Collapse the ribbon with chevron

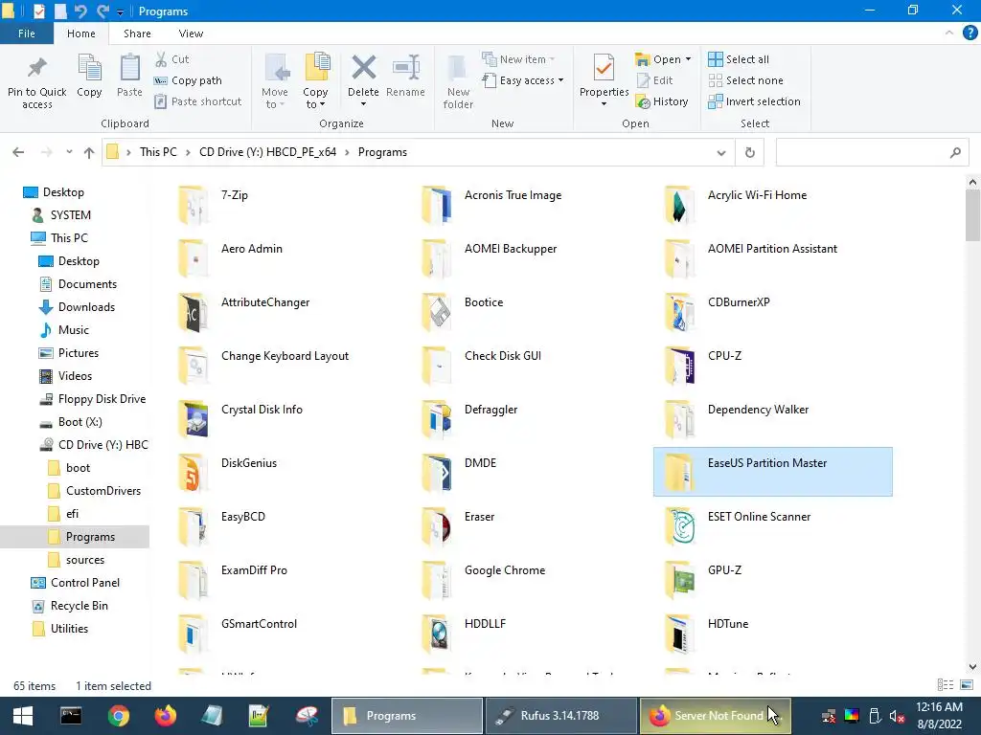pos(949,33)
